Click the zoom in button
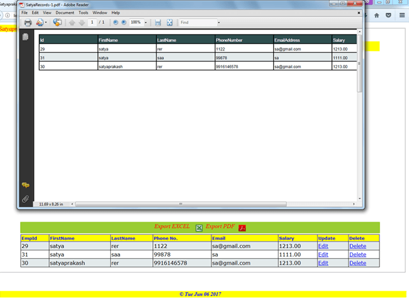 tap(124, 23)
